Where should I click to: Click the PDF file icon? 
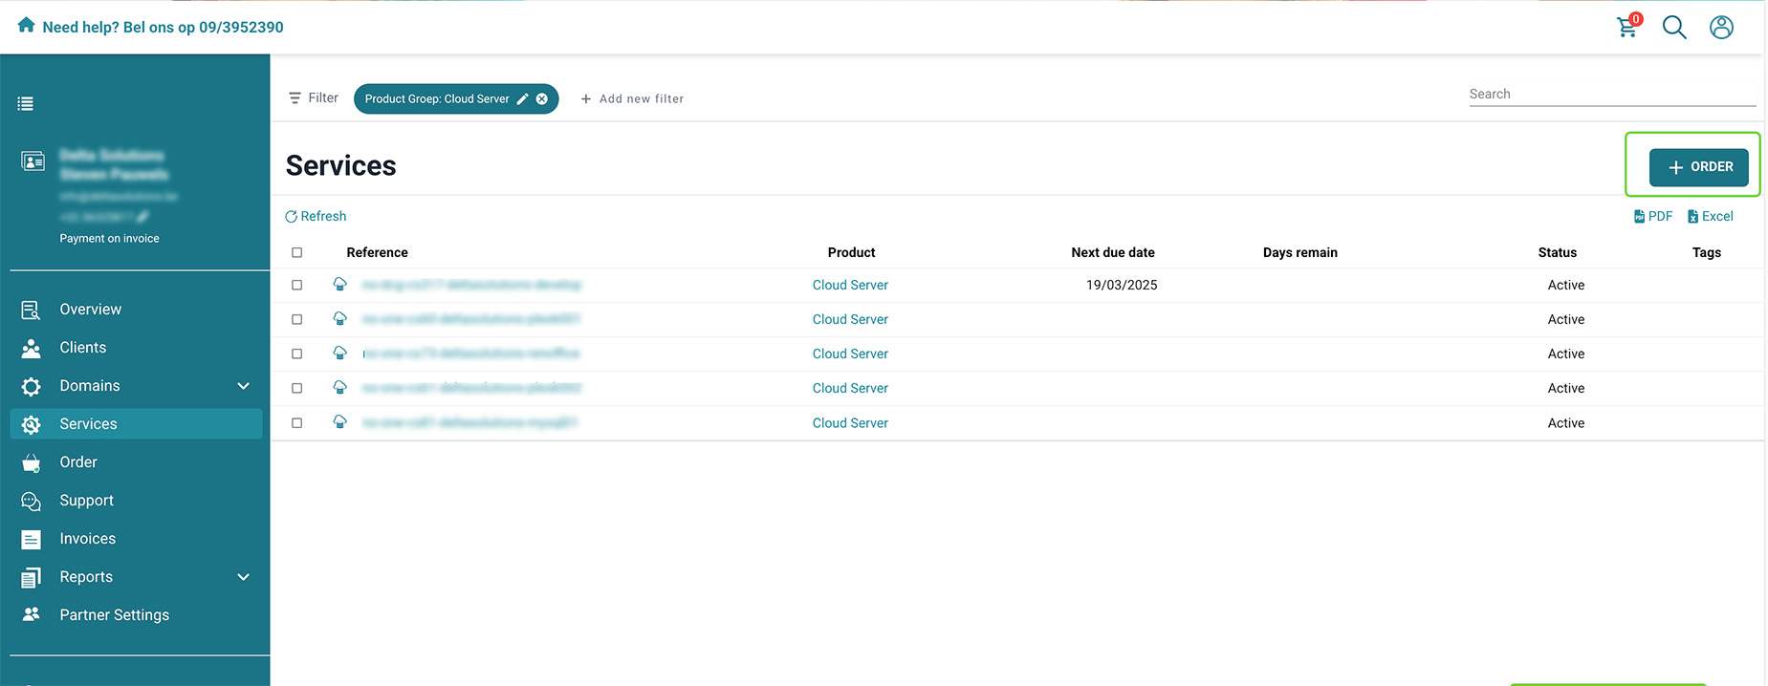1639,217
